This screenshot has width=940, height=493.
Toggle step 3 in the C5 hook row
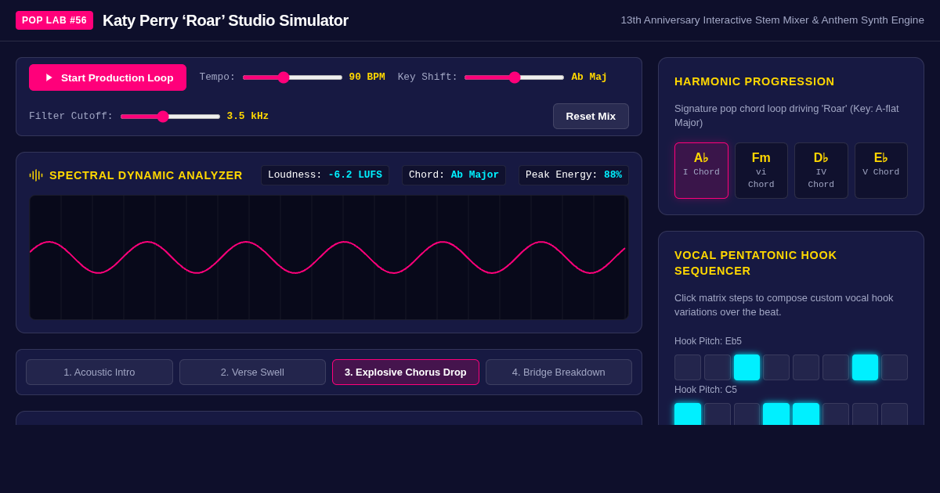[747, 414]
